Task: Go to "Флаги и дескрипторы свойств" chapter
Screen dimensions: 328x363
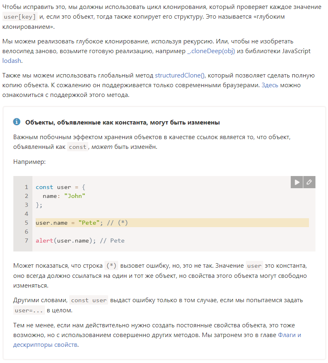Action: 289,335
